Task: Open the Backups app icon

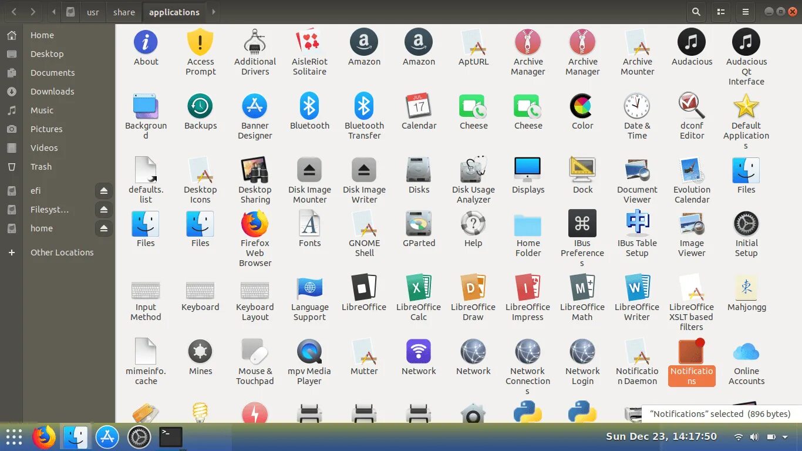Action: (x=200, y=106)
